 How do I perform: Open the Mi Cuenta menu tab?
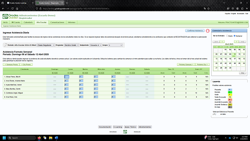(16, 22)
